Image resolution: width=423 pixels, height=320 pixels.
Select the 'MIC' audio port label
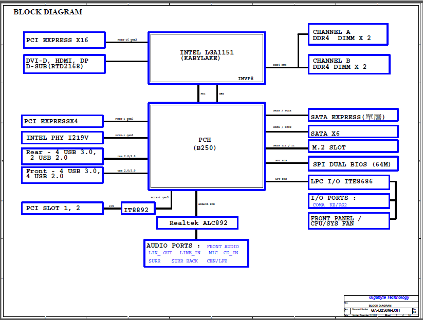[x=213, y=253]
